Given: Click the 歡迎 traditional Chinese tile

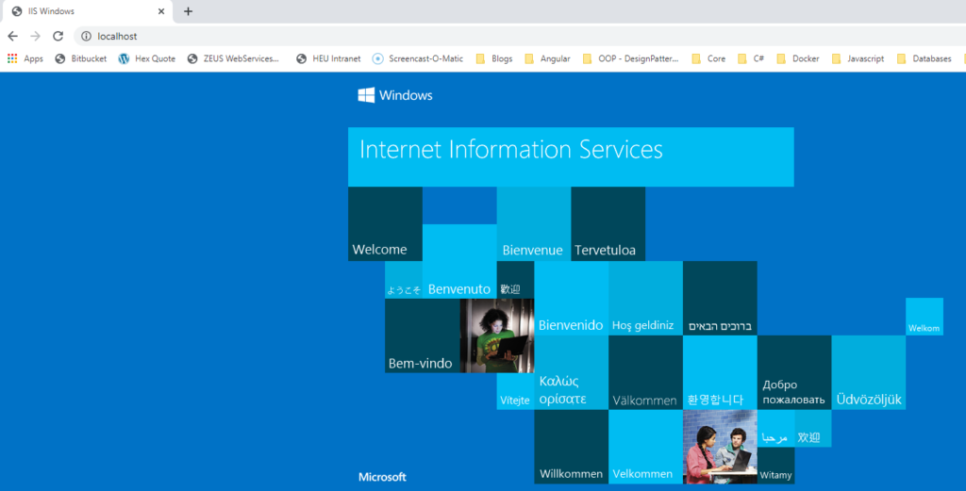Looking at the screenshot, I should [x=515, y=280].
